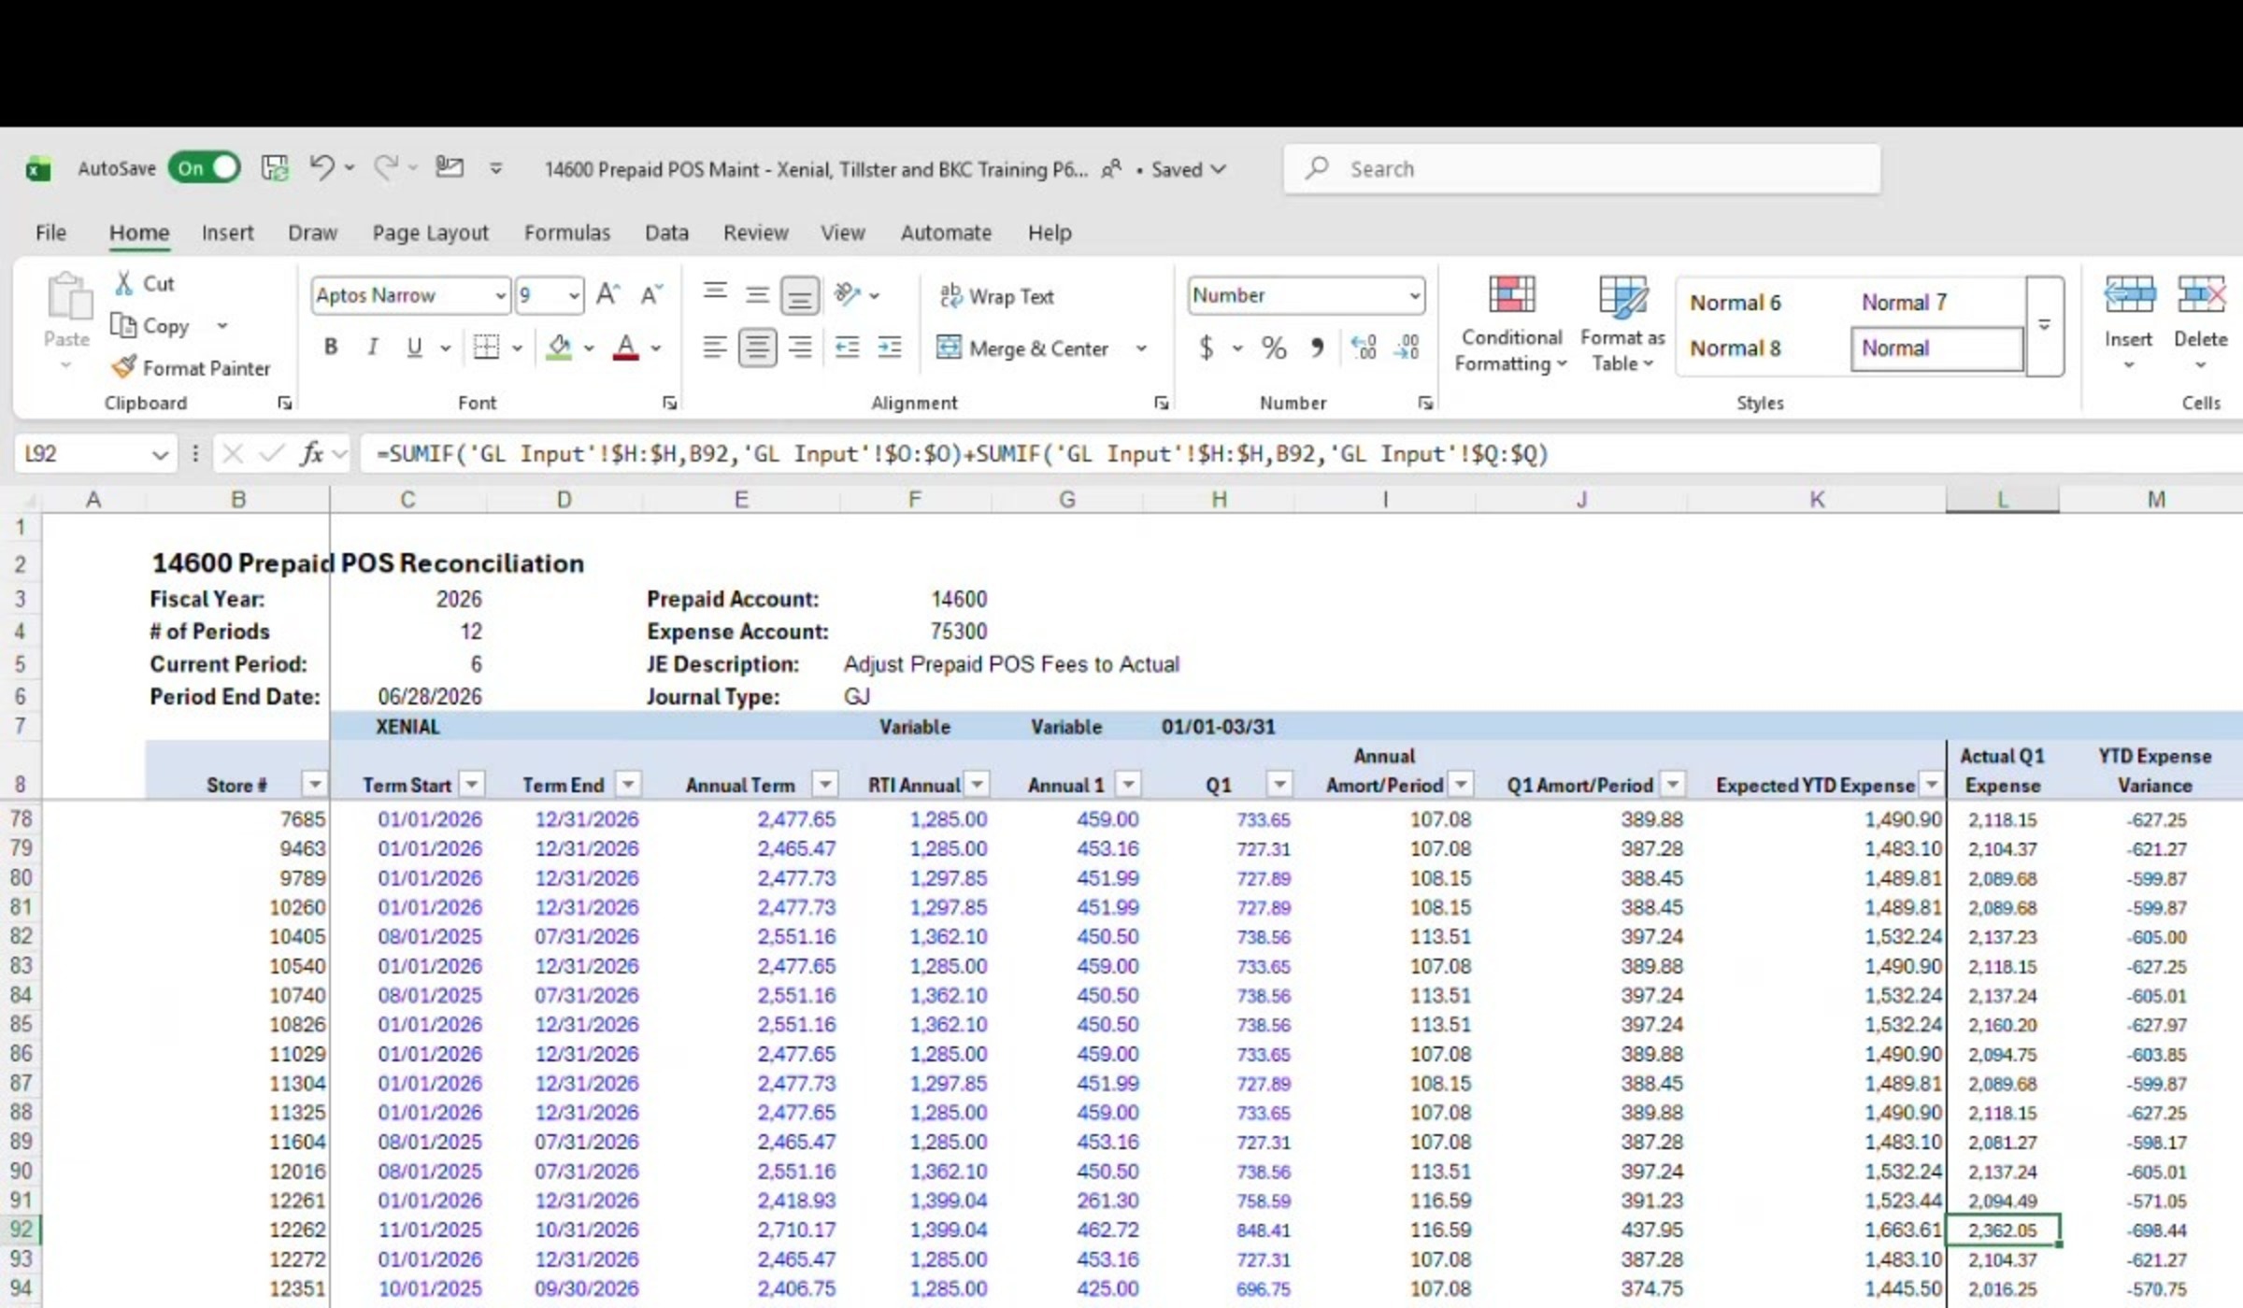
Task: Click the Cut scissors icon
Action: click(123, 283)
